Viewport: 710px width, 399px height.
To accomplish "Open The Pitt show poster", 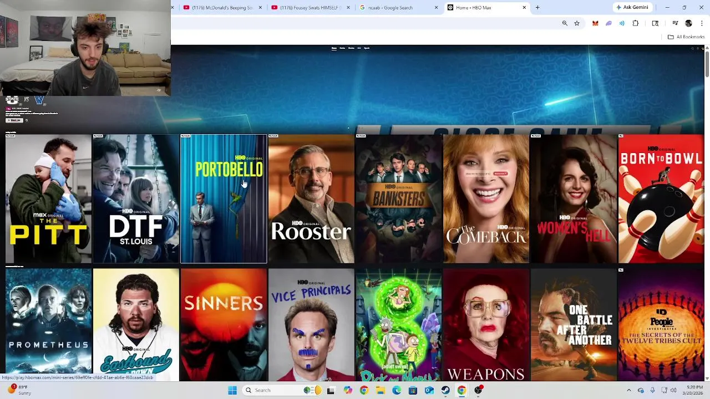I will pyautogui.click(x=49, y=198).
